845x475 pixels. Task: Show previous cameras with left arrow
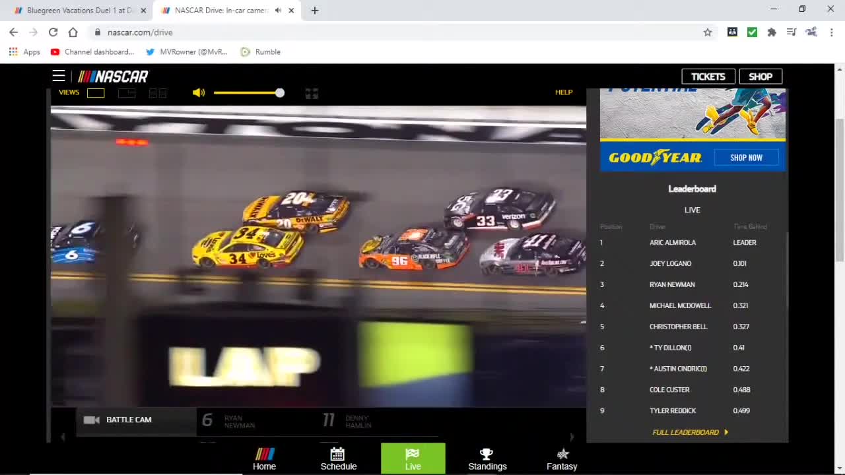[x=63, y=437]
